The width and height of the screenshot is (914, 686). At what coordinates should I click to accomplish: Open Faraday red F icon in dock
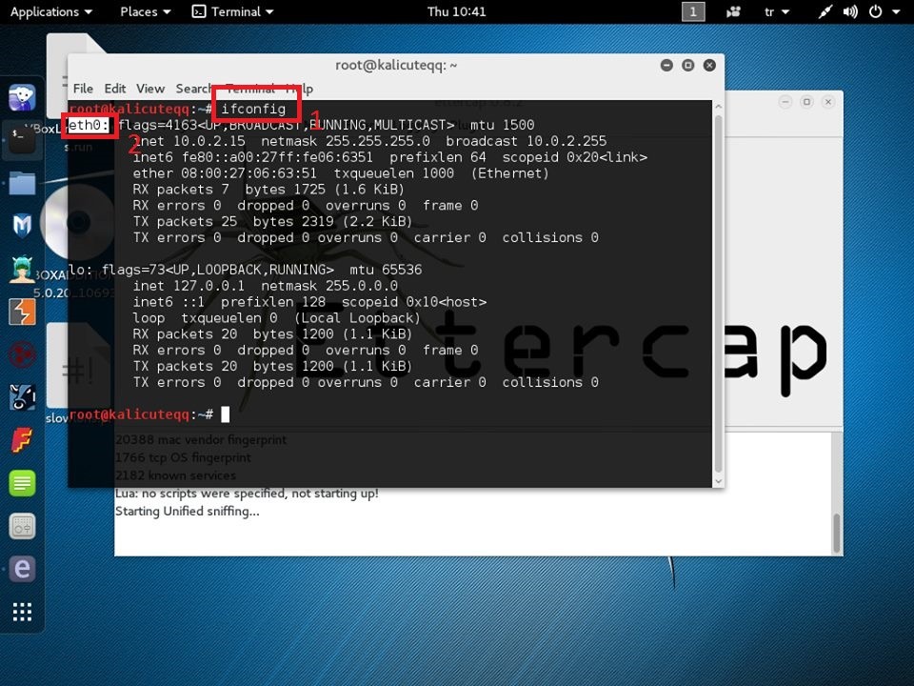click(22, 440)
